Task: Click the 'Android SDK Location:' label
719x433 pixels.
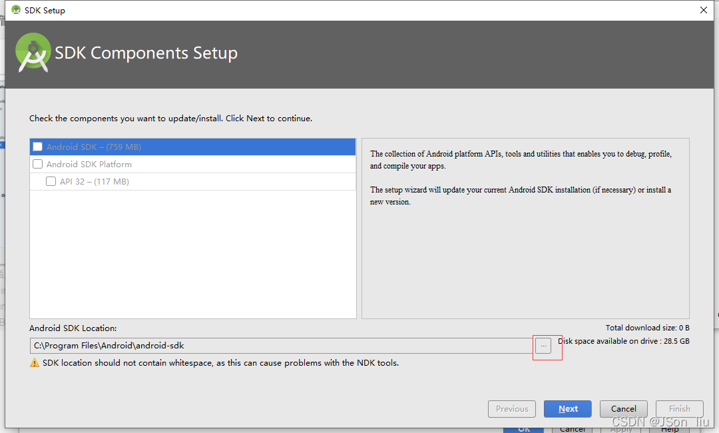Action: 73,328
